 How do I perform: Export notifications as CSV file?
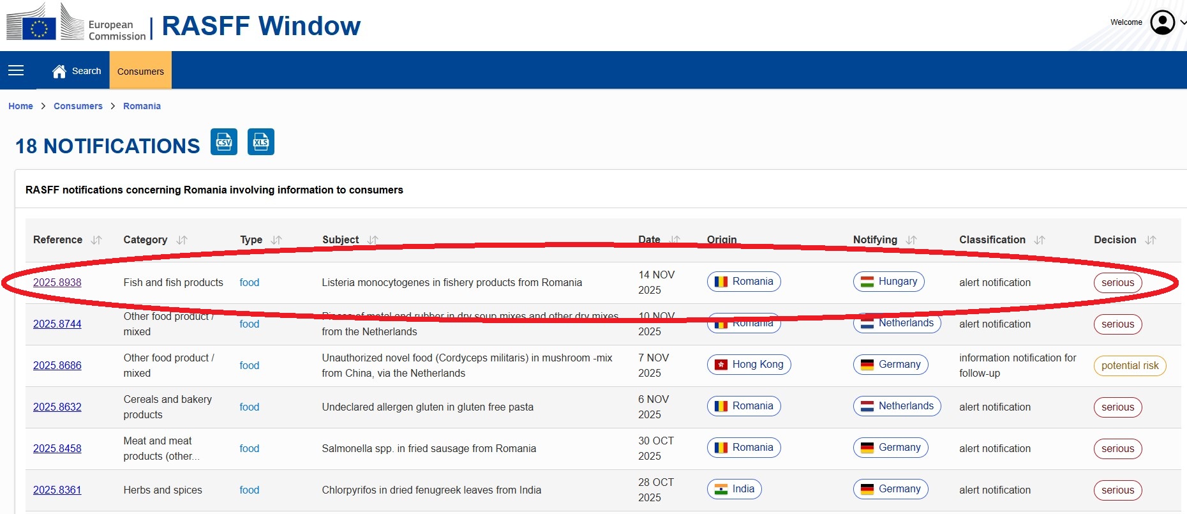pyautogui.click(x=224, y=142)
